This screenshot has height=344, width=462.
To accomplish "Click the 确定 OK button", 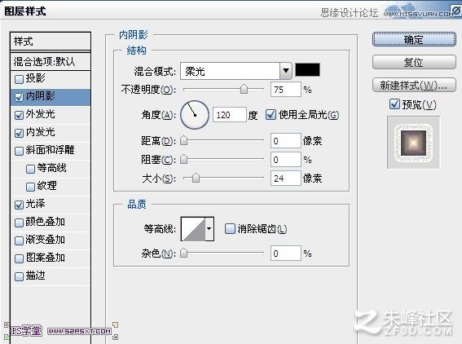I will [x=414, y=39].
